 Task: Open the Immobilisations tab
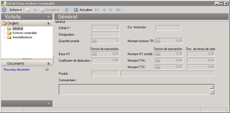click(22, 37)
